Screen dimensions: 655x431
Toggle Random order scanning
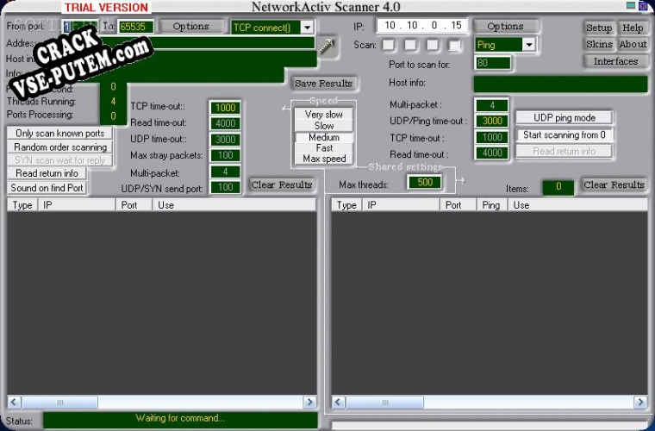point(59,147)
